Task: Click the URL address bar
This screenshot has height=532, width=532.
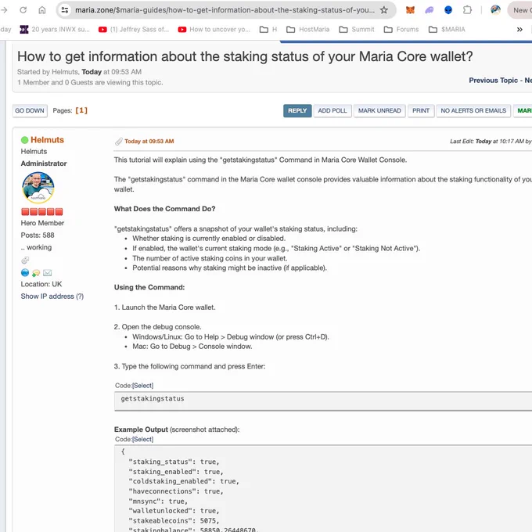Action: (x=225, y=10)
